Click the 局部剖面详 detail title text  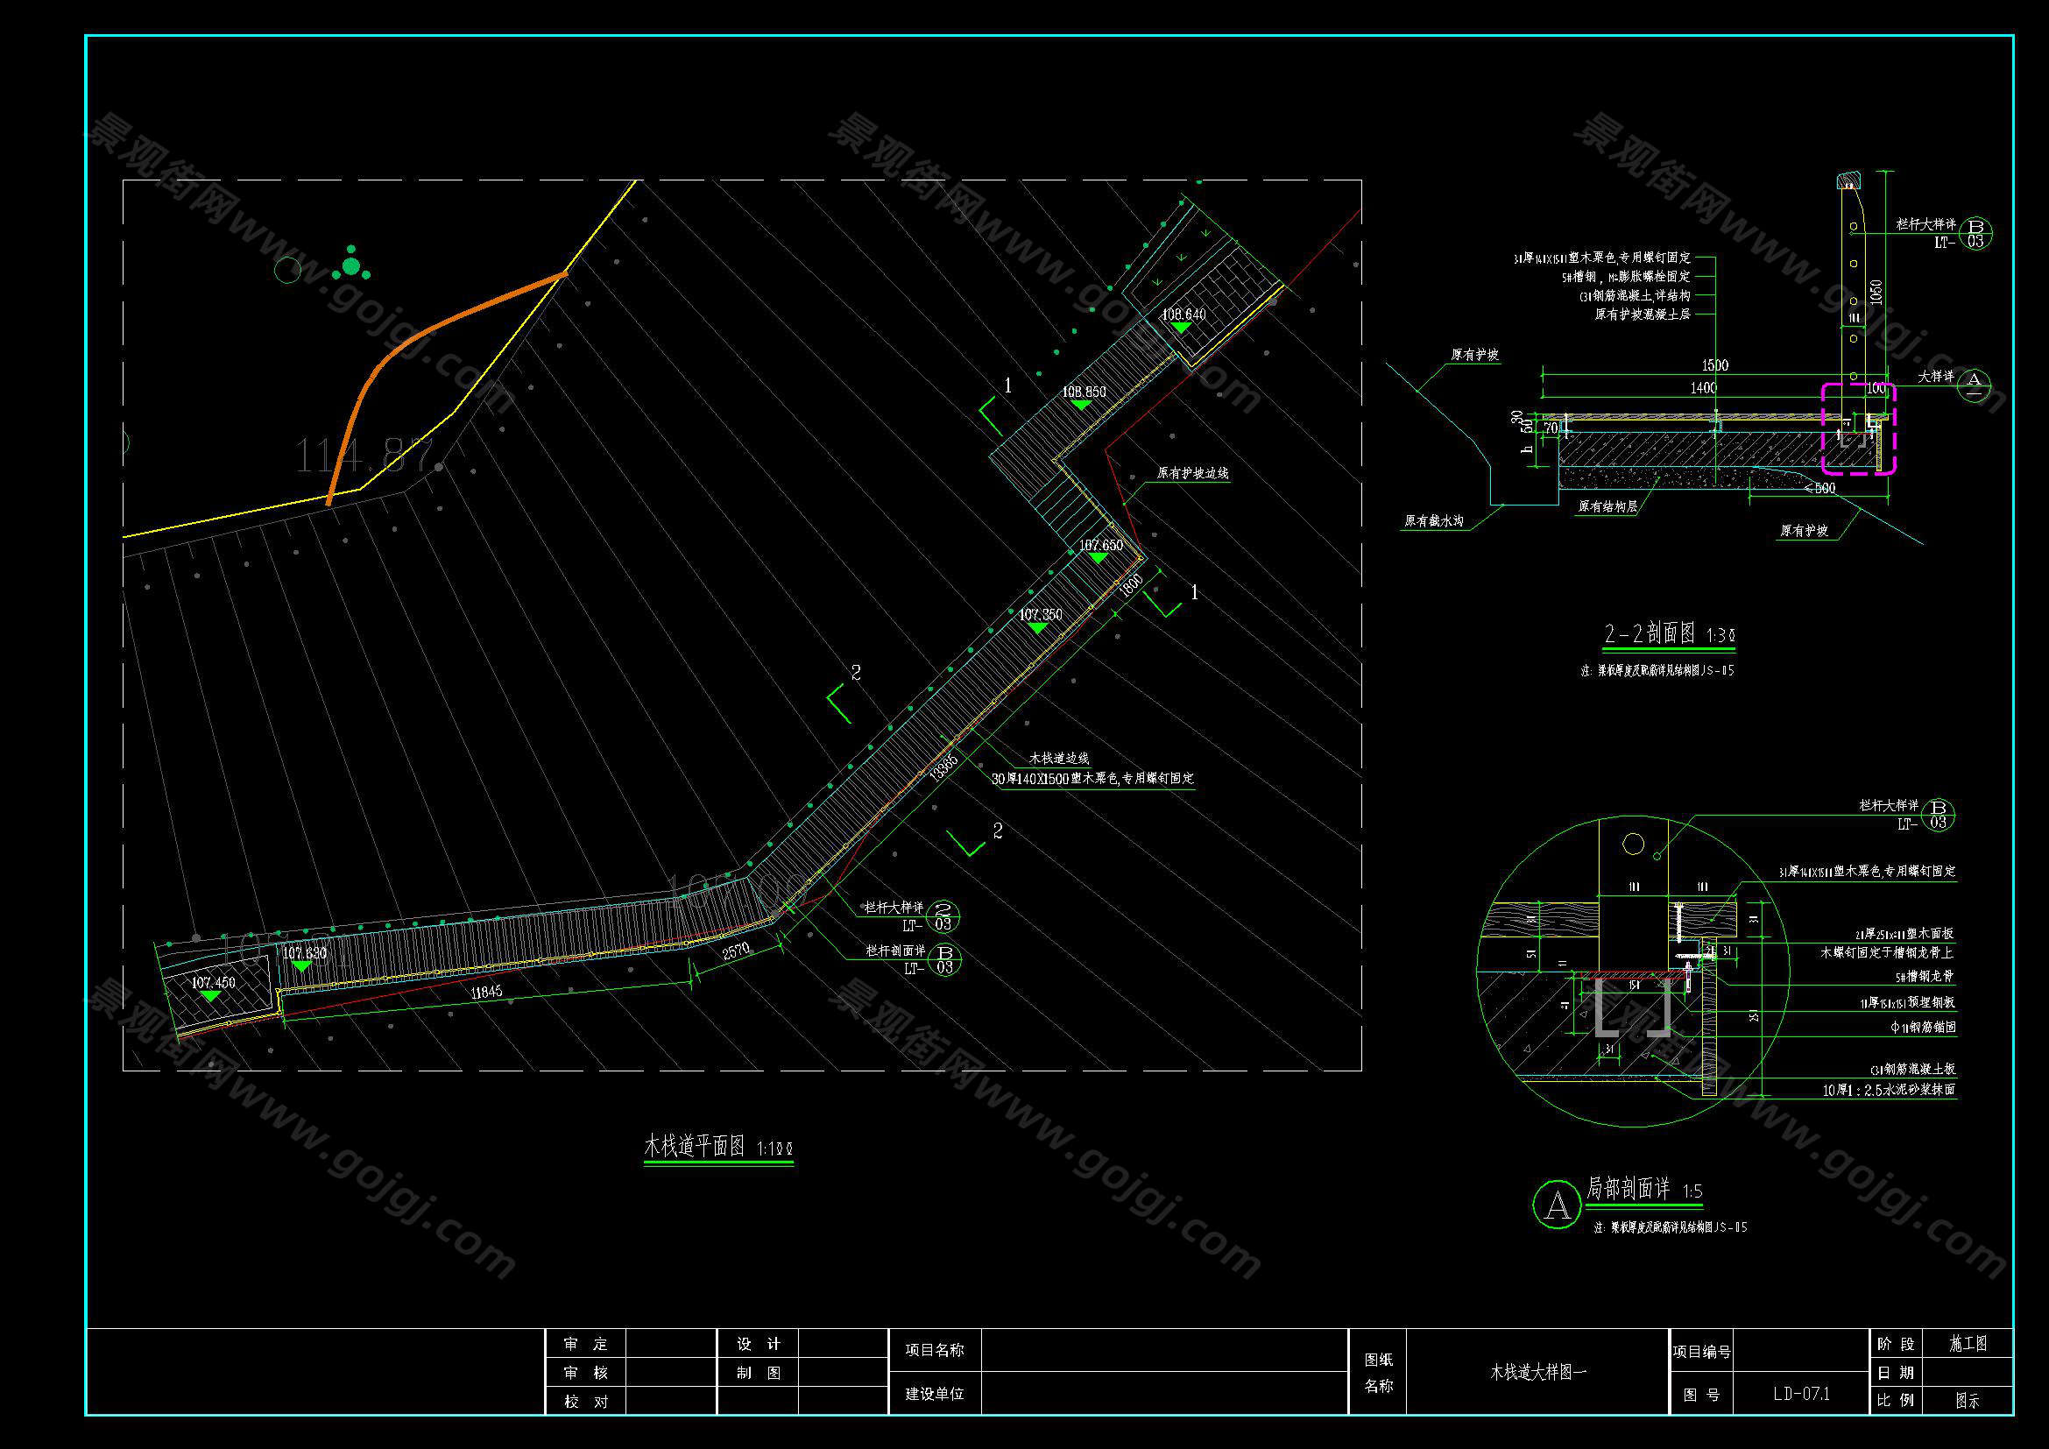pos(1628,1189)
